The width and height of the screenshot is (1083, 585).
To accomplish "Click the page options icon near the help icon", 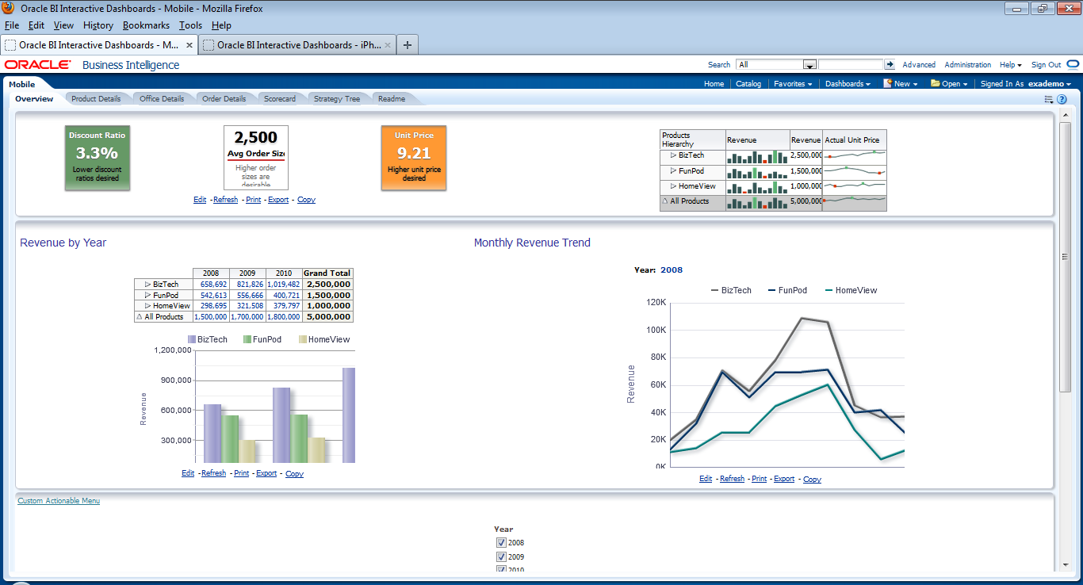I will click(x=1049, y=99).
